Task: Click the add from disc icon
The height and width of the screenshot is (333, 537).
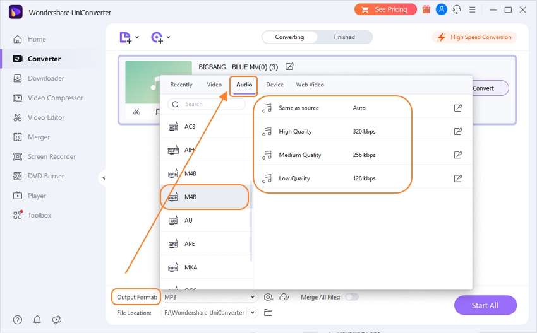Action: tap(157, 37)
